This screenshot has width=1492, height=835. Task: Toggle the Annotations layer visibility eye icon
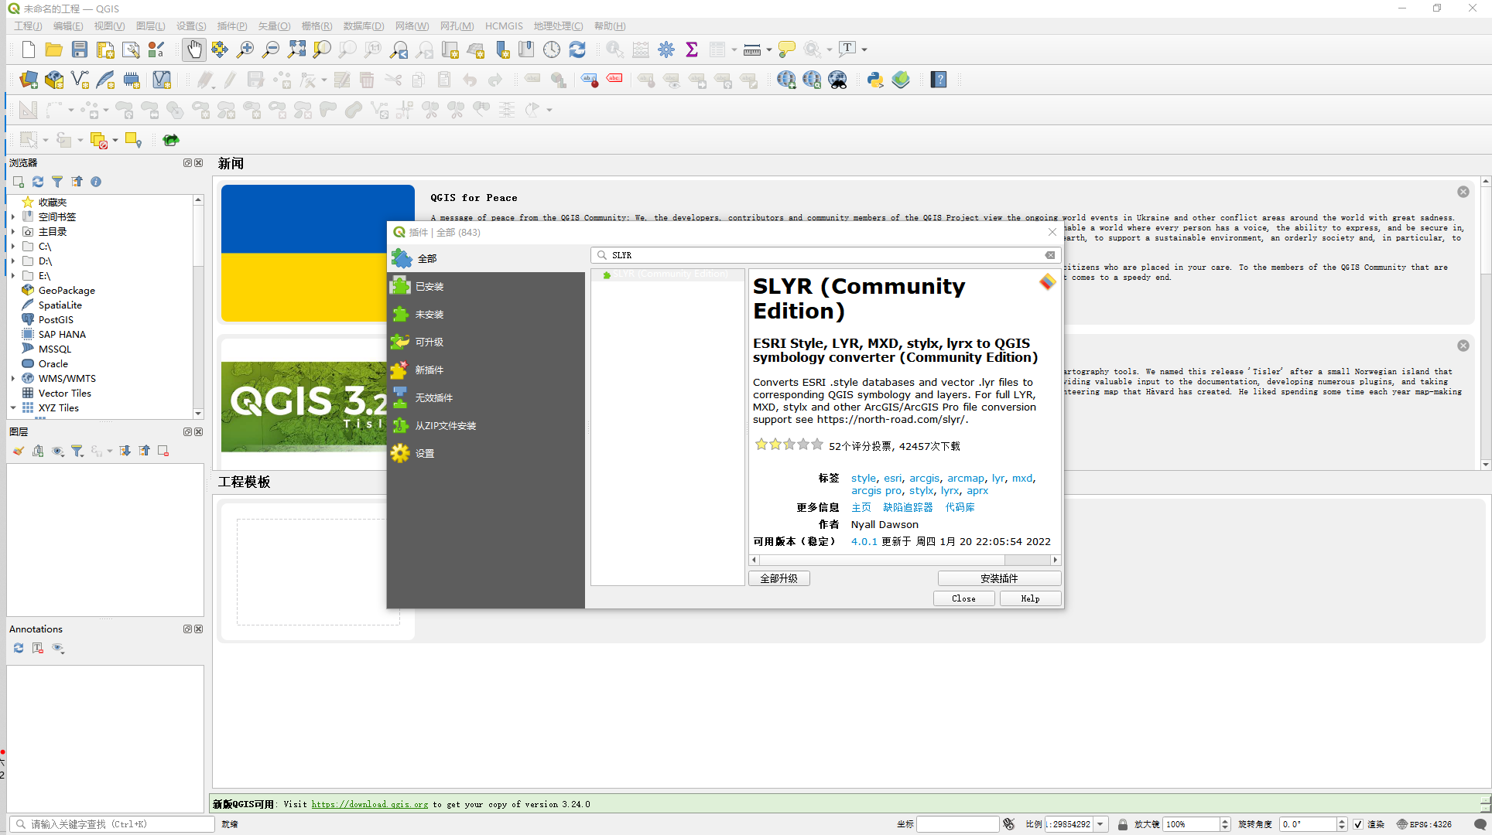click(x=58, y=648)
